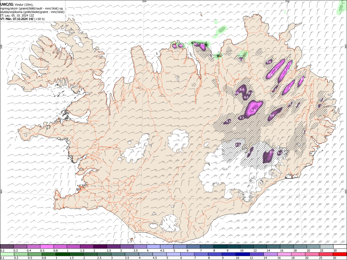Click the 'slydda/snjókoma' legend description line
Screen dimensions: 347x260
tap(32, 12)
